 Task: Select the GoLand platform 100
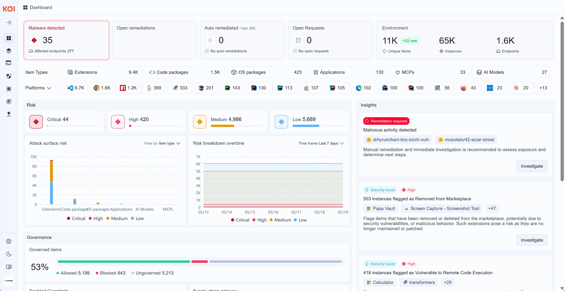coord(390,88)
